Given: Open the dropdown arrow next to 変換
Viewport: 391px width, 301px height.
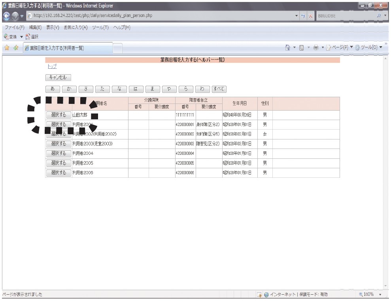Looking at the screenshot, I should pyautogui.click(x=21, y=37).
